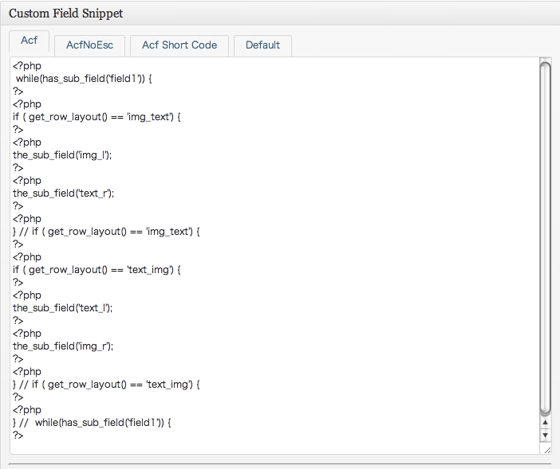Click the the_sub_field('img_r'); code line

click(x=63, y=346)
